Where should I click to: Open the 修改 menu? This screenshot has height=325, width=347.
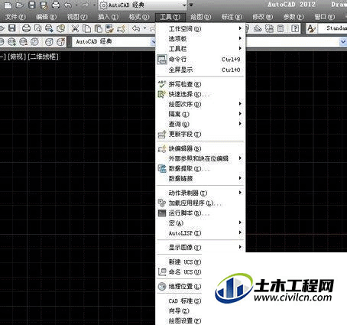tap(262, 17)
